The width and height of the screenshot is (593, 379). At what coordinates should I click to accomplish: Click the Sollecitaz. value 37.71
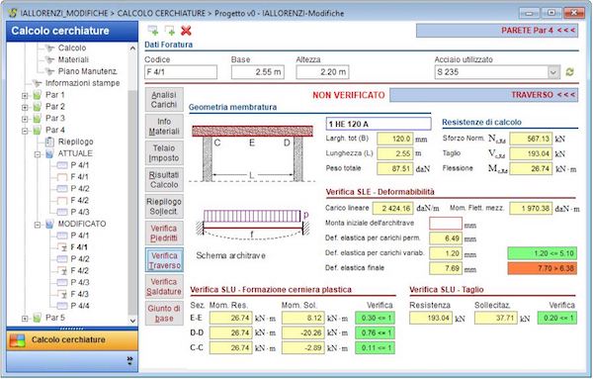coord(496,318)
